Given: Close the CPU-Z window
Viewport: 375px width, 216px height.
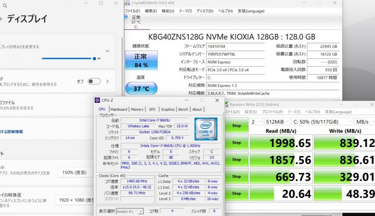Looking at the screenshot, I should click(x=217, y=100).
